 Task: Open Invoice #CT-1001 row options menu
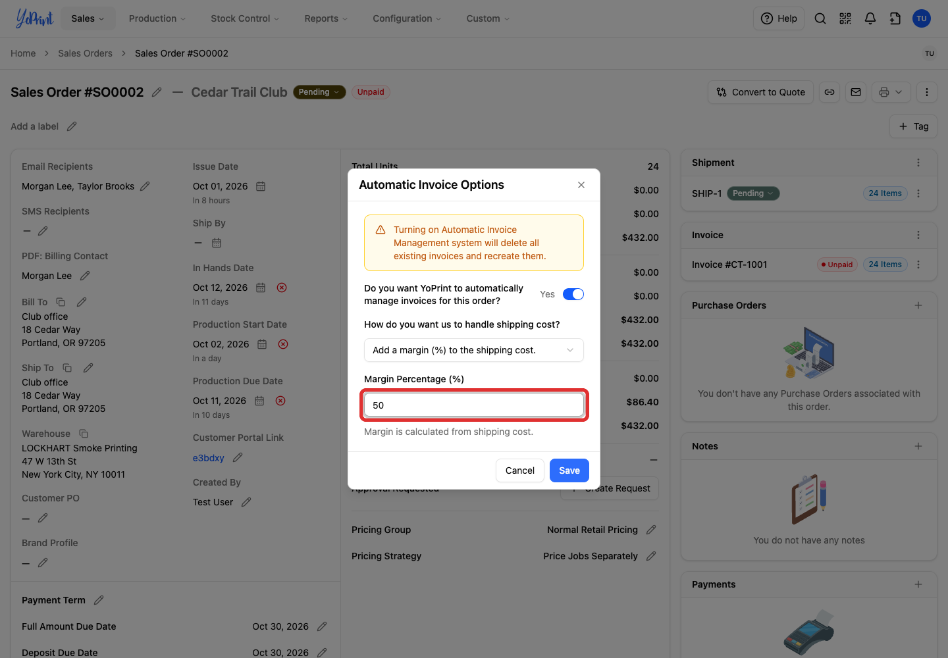(918, 265)
